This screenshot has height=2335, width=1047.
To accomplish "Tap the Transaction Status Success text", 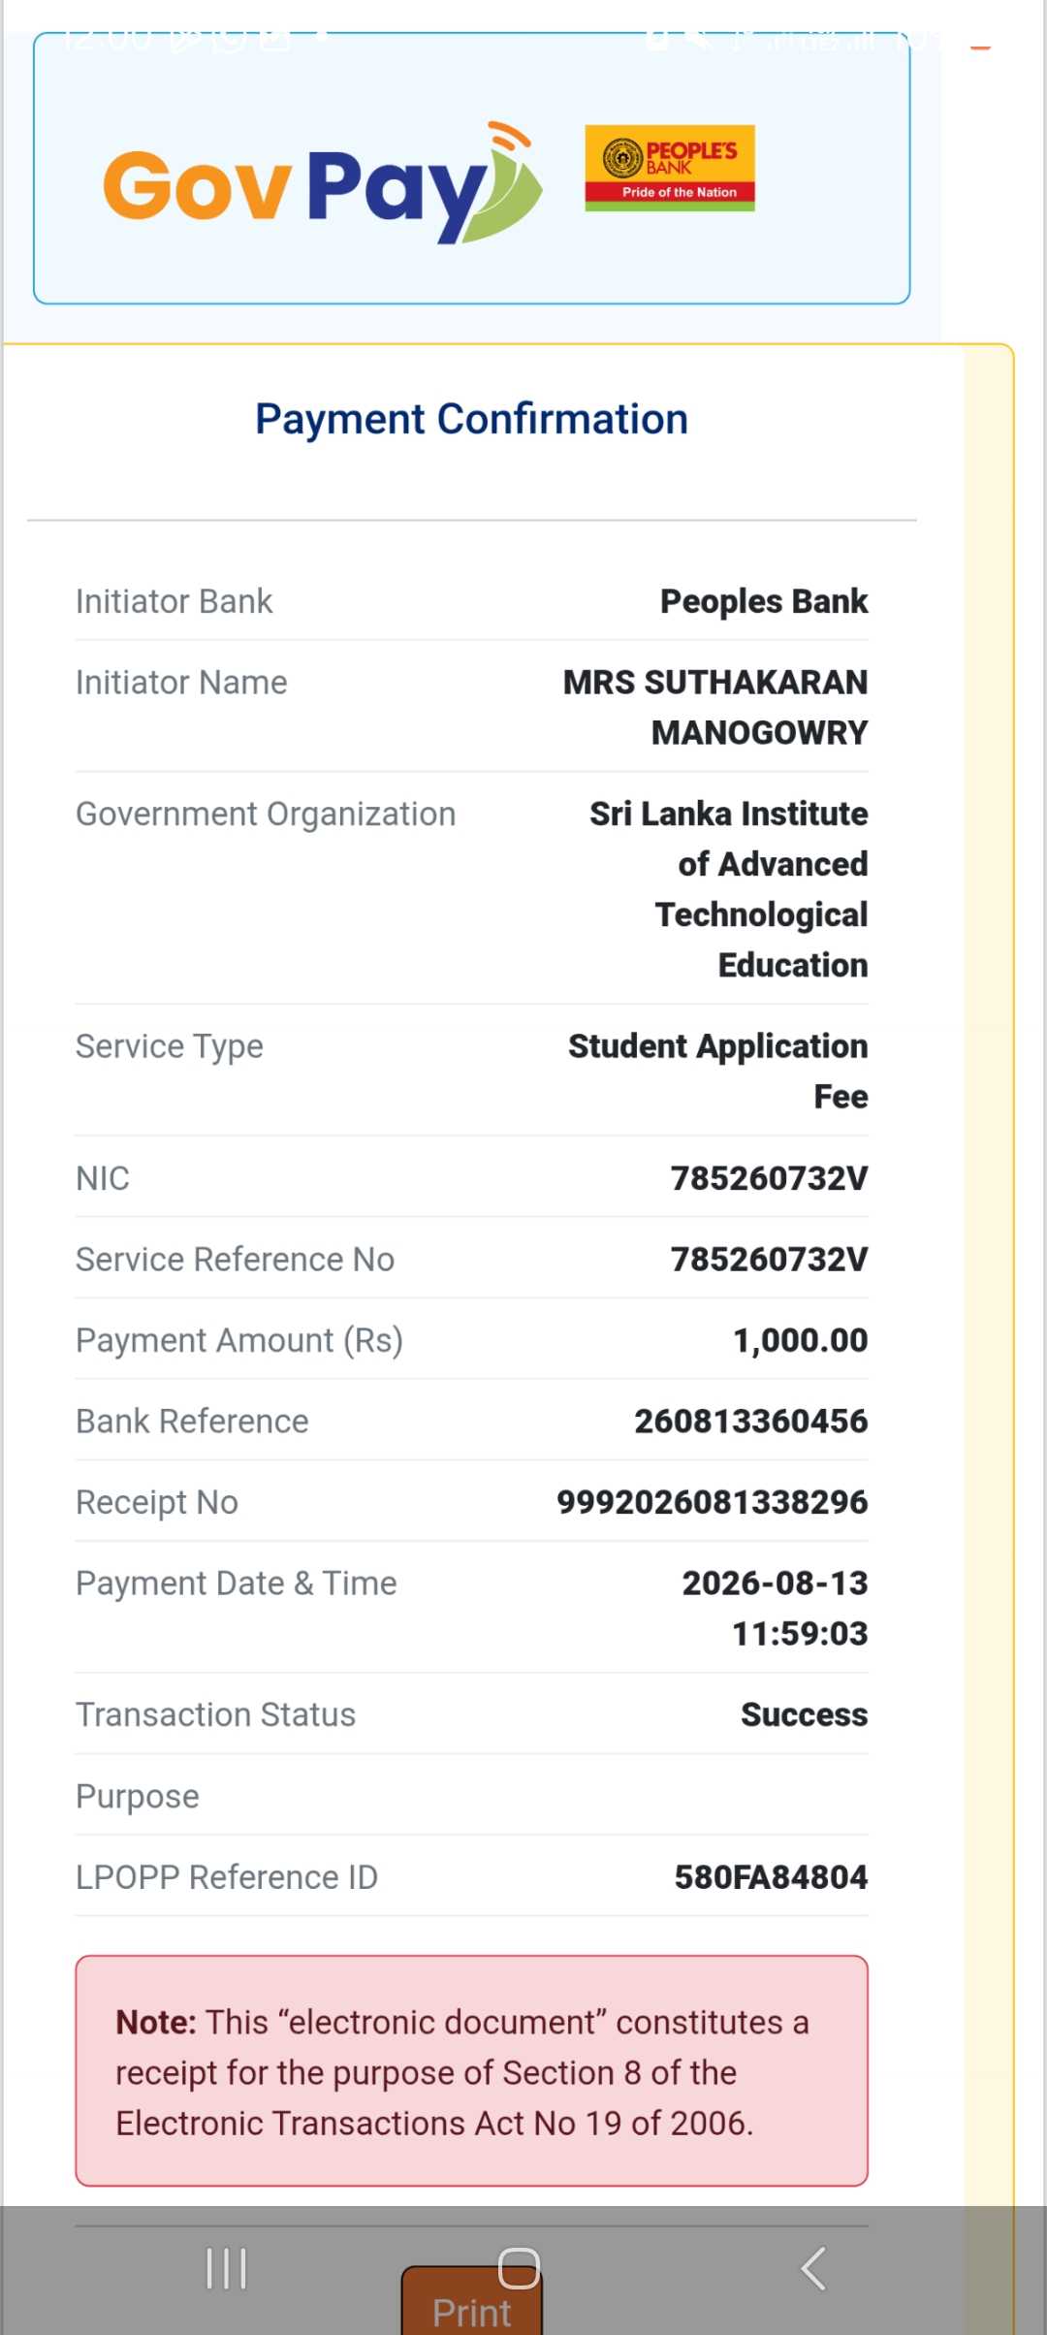I will click(805, 1714).
